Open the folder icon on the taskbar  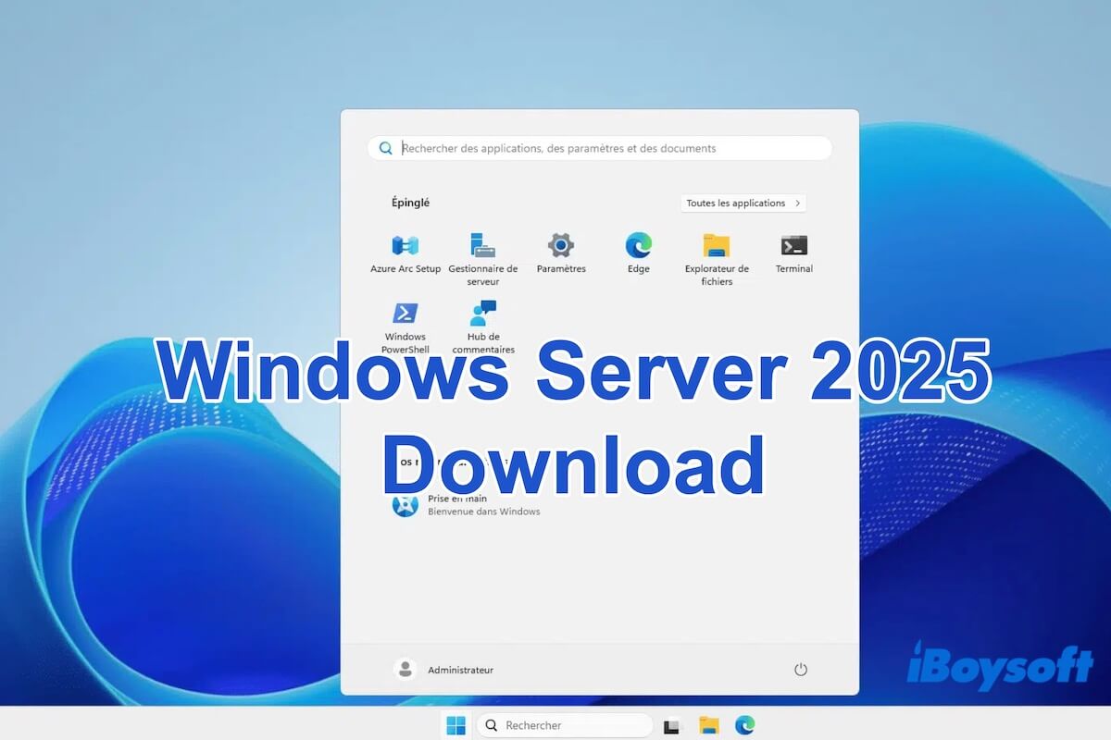coord(708,725)
